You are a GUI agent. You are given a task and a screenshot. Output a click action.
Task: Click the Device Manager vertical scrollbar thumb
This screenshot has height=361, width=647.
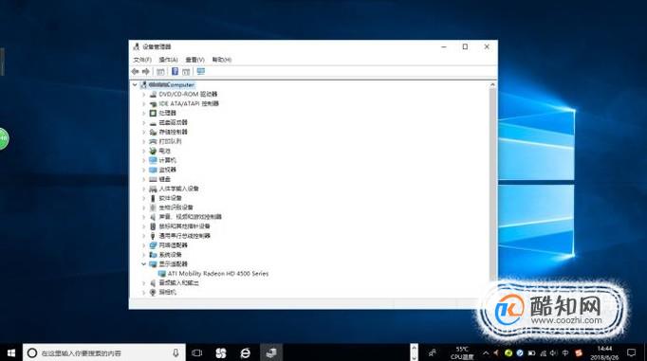[x=492, y=186]
